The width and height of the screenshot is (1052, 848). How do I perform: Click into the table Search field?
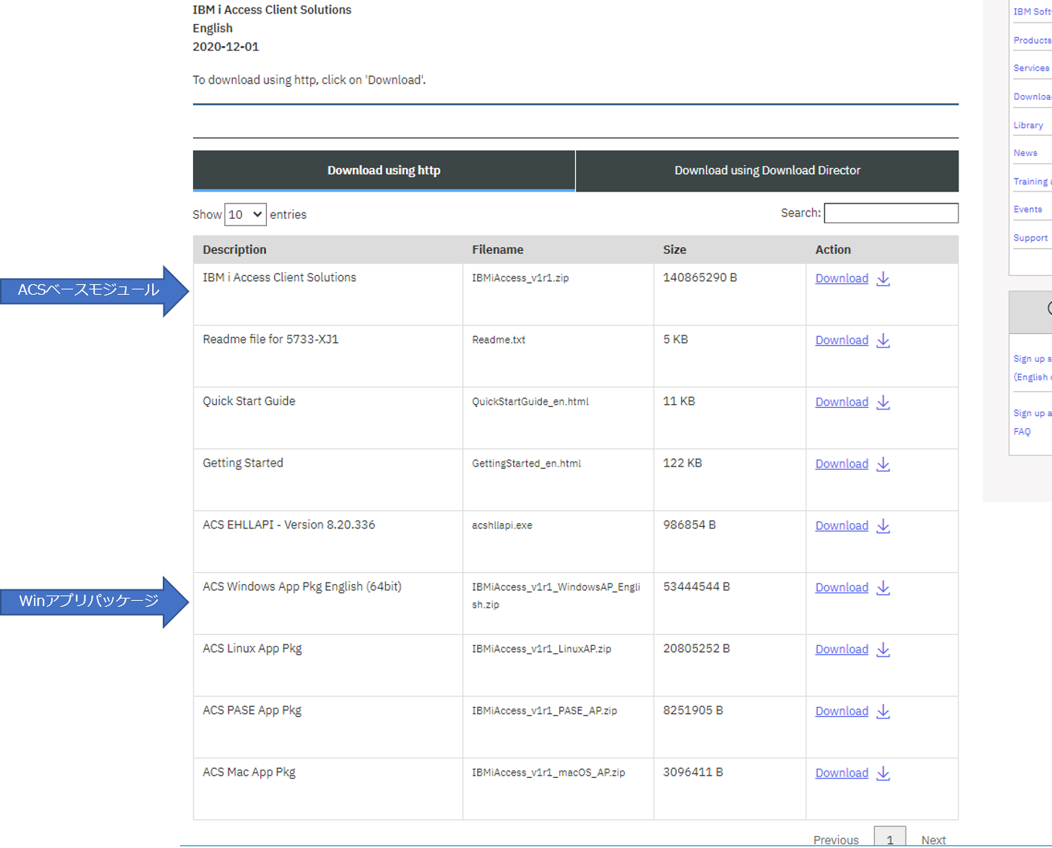tap(891, 213)
